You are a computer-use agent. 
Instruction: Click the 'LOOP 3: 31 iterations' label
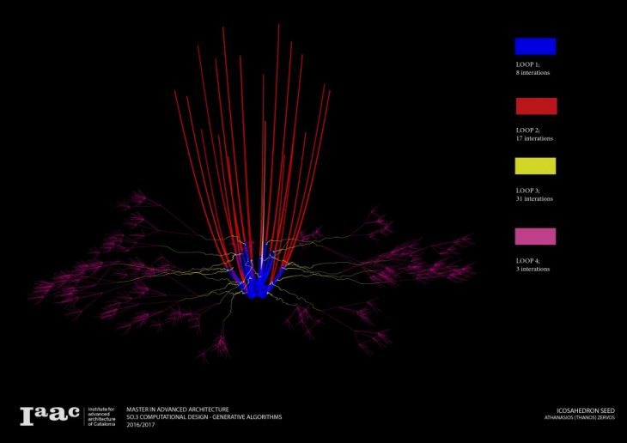(534, 195)
